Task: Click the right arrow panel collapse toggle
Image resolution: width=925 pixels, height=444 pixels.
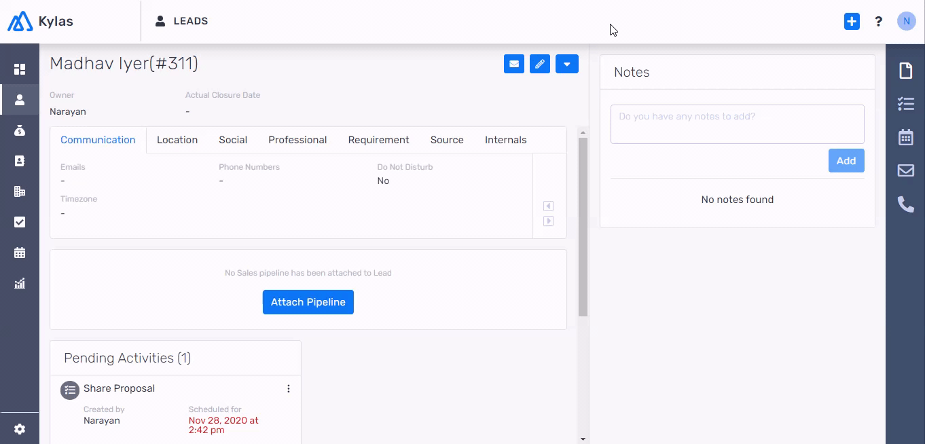Action: pos(549,221)
